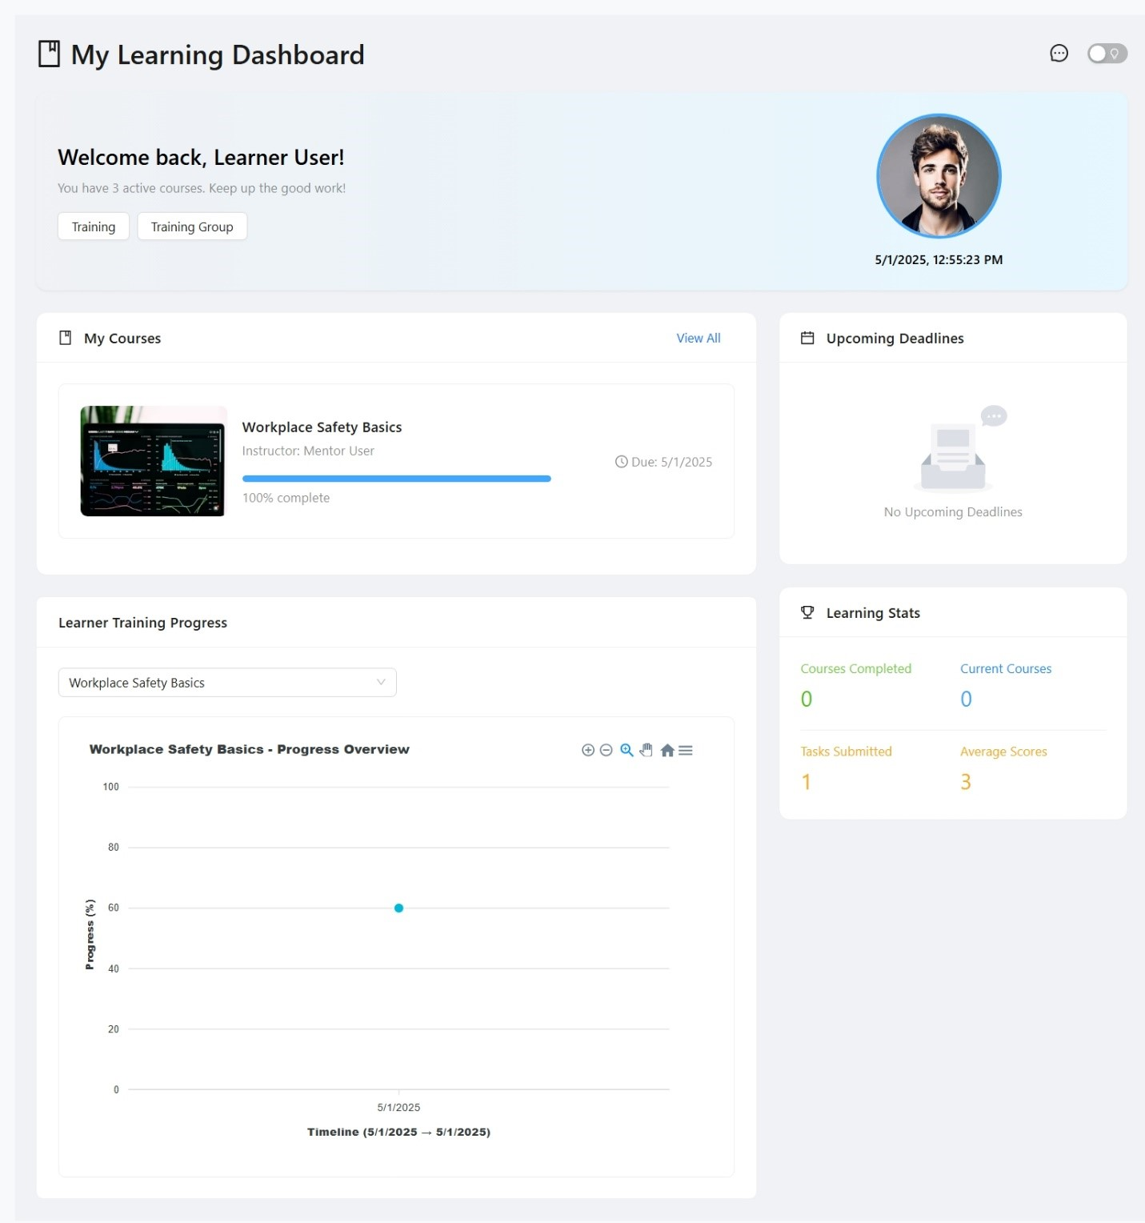Viewport: 1145px width, 1223px height.
Task: Click the chart zoom in icon
Action: 587,750
